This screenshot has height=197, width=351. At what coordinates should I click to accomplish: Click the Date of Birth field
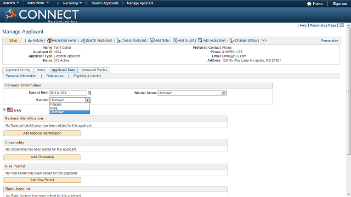tap(68, 93)
